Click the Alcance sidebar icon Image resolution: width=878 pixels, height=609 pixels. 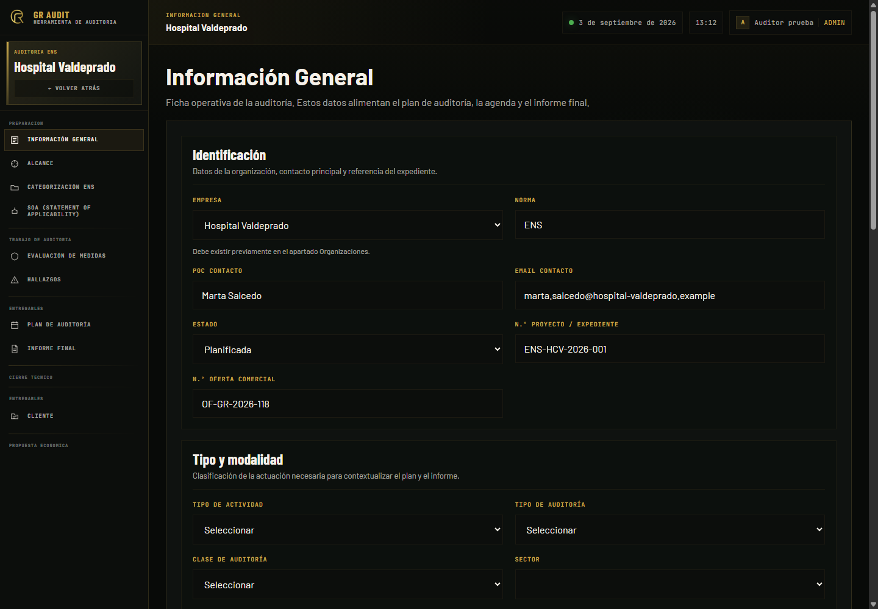15,164
